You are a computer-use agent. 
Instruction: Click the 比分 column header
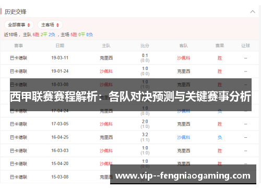(x=145, y=46)
